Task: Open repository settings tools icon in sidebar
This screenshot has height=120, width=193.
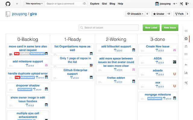Action: (x=186, y=83)
